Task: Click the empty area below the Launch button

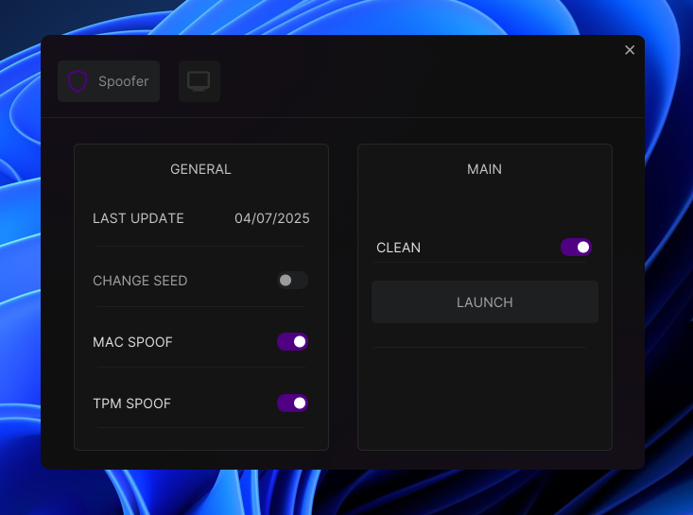Action: pos(484,397)
